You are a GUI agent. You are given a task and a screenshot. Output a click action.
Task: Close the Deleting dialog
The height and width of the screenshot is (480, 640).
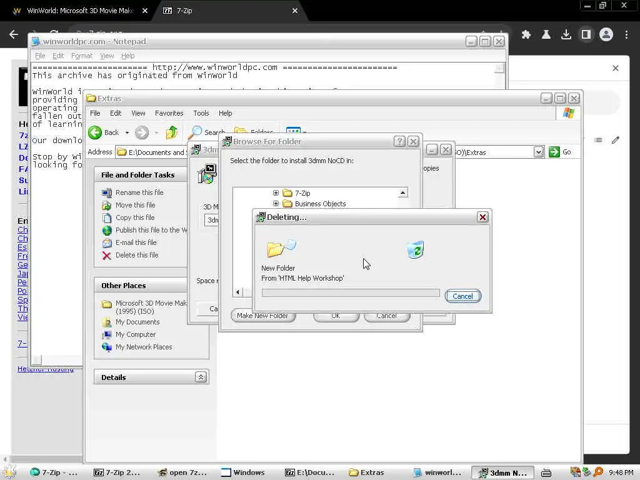pos(482,217)
